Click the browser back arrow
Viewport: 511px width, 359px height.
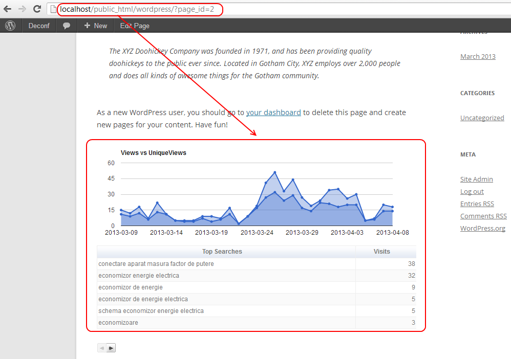(x=7, y=9)
